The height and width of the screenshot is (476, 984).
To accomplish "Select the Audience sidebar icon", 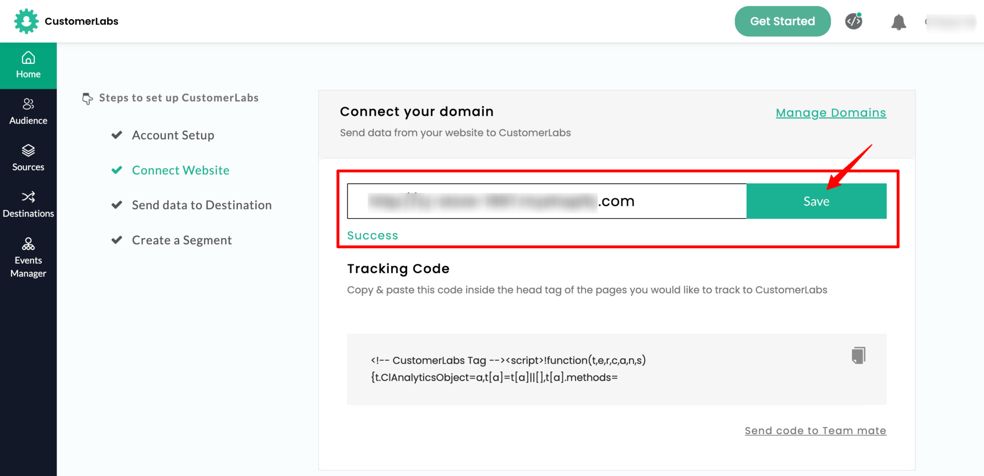I will coord(28,110).
